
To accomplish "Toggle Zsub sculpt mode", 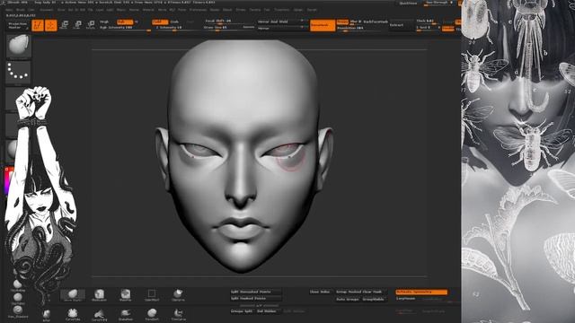I will coord(174,22).
